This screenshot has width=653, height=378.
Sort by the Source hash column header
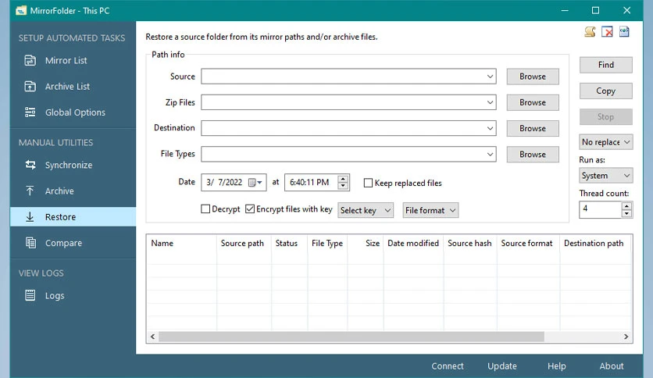coord(470,243)
